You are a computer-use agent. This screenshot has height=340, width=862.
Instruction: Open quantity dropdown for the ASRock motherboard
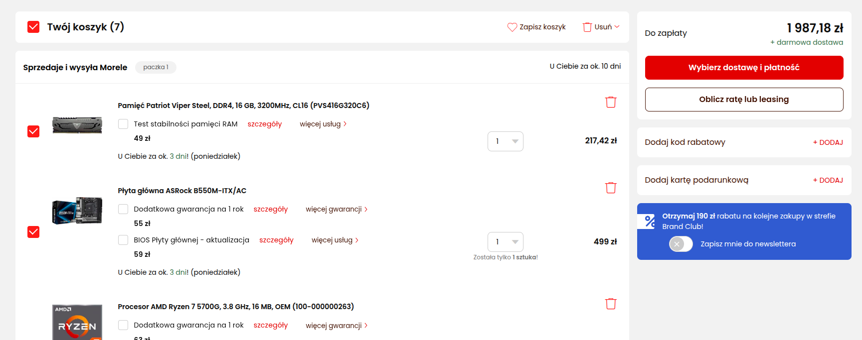click(505, 242)
